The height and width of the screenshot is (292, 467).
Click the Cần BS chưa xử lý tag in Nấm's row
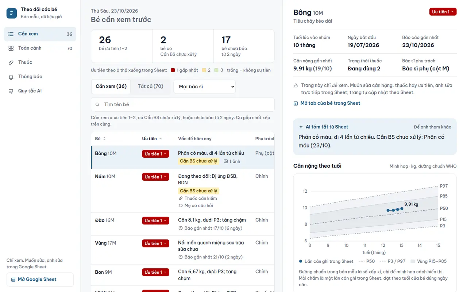coord(198,191)
